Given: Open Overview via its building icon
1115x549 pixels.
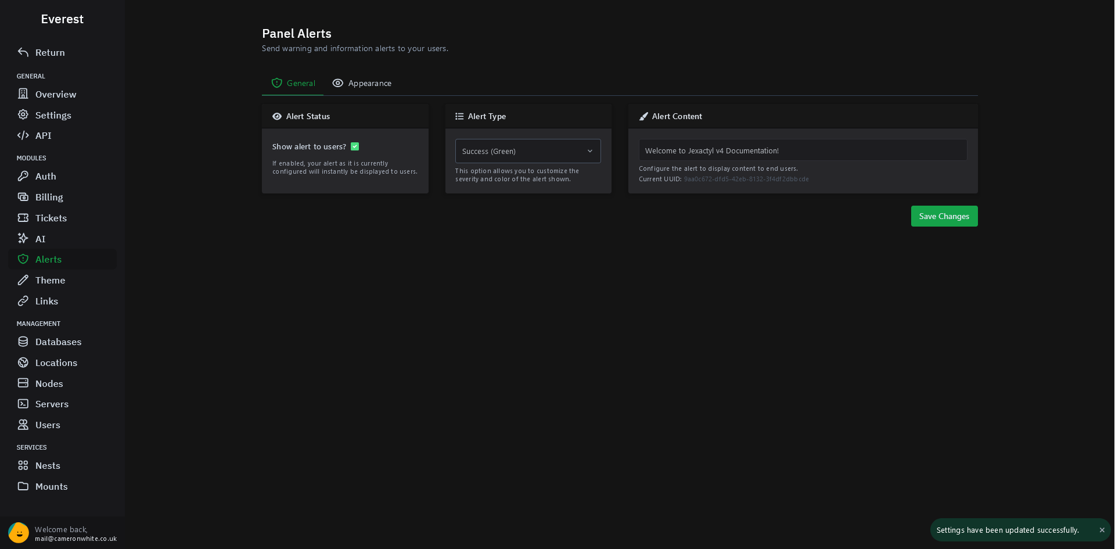Looking at the screenshot, I should tap(23, 94).
